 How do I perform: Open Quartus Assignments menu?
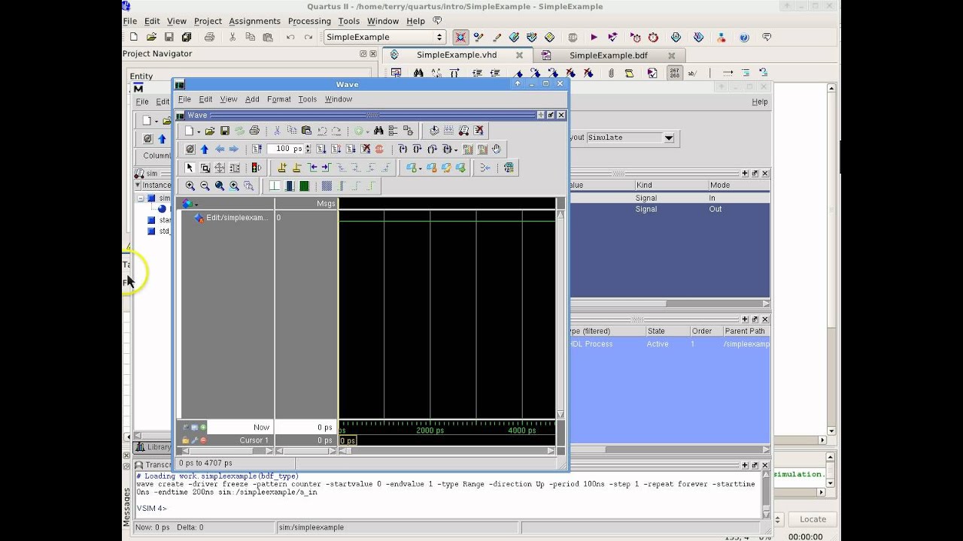pos(254,21)
